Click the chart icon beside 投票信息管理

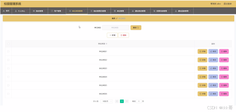154,11
